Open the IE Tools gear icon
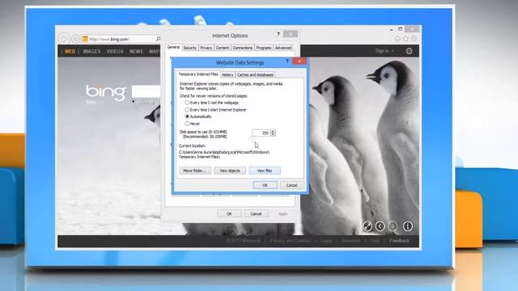518x291 pixels. 414,39
